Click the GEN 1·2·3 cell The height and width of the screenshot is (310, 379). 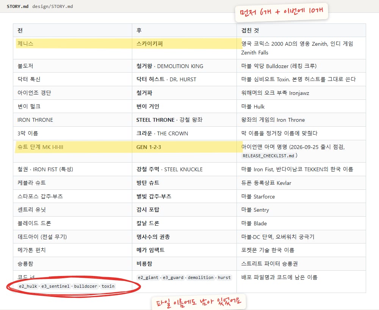(x=184, y=151)
